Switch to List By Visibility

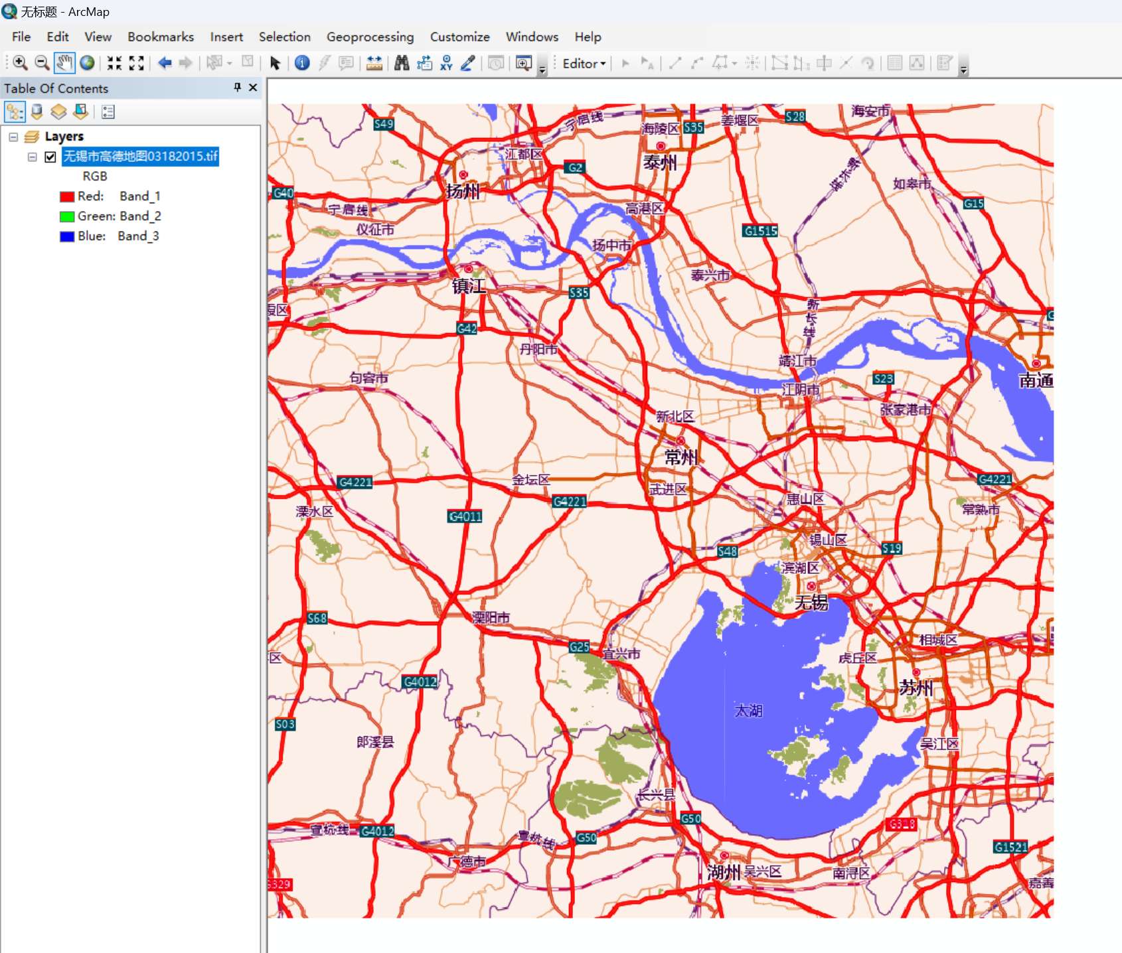tap(58, 111)
